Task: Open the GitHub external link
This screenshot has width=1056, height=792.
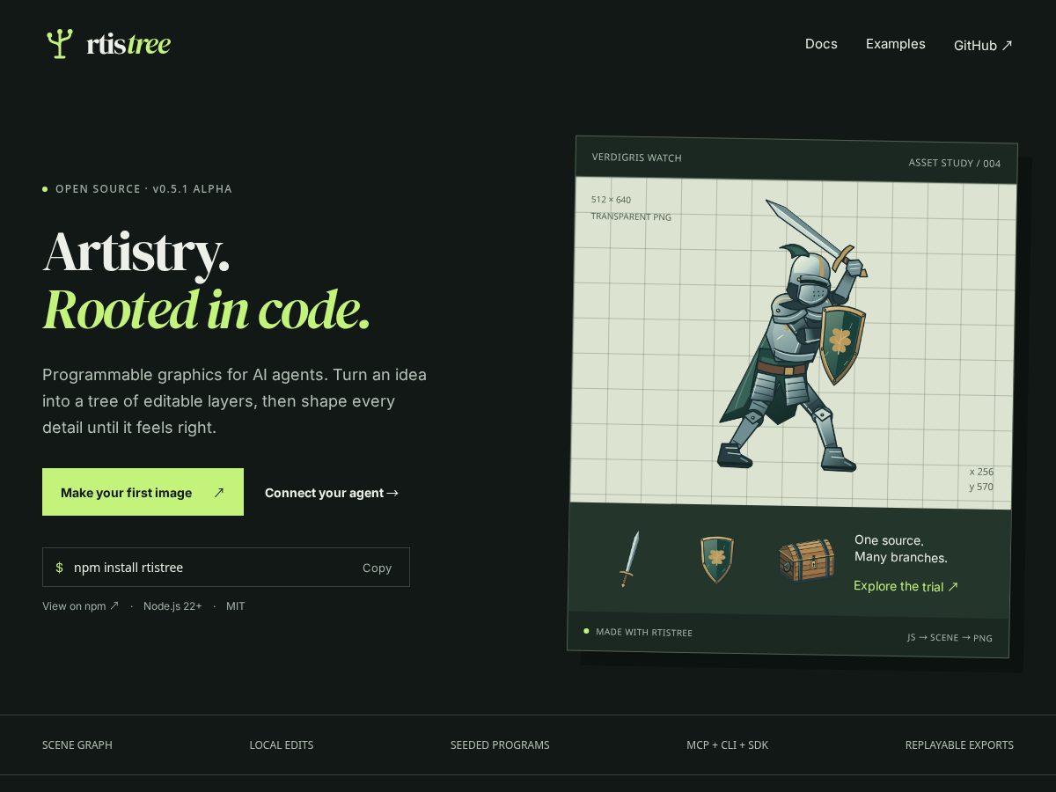Action: point(983,45)
